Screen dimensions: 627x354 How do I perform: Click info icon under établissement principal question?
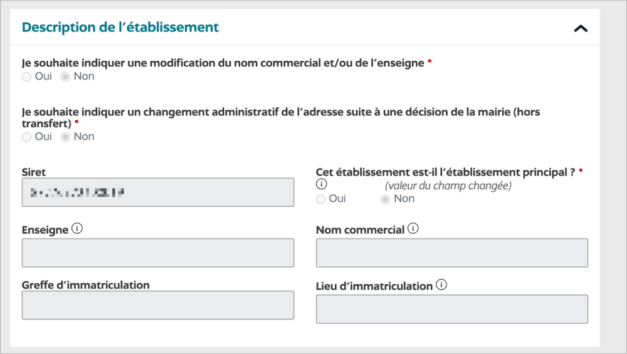click(322, 185)
